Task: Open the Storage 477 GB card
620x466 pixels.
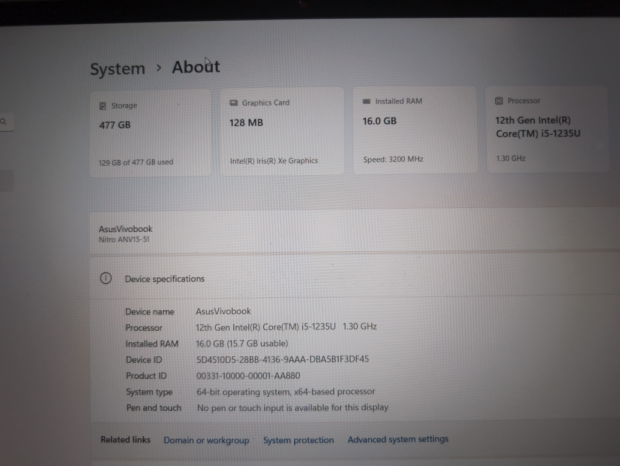Action: pyautogui.click(x=151, y=132)
